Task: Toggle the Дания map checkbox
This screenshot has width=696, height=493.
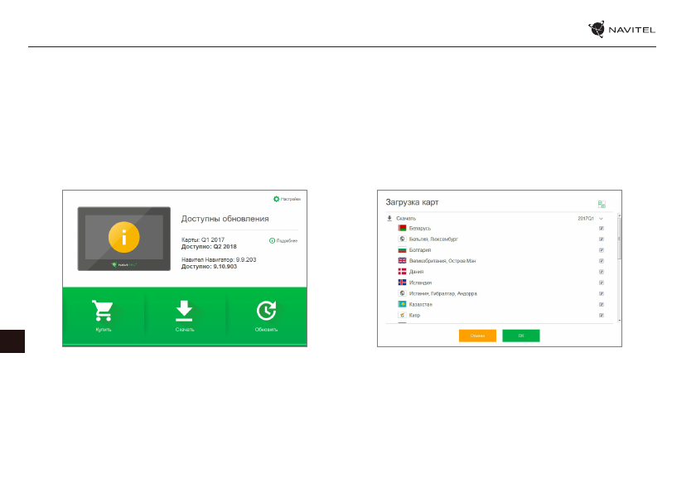Action: coord(601,272)
